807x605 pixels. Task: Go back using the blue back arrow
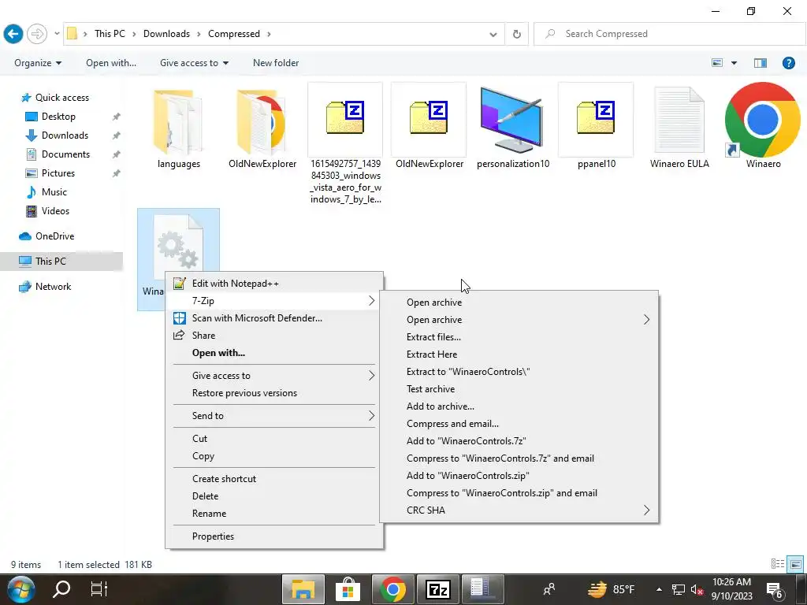click(13, 34)
